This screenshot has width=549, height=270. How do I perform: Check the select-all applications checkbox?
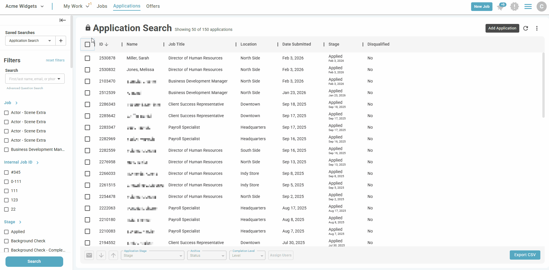coord(87,44)
